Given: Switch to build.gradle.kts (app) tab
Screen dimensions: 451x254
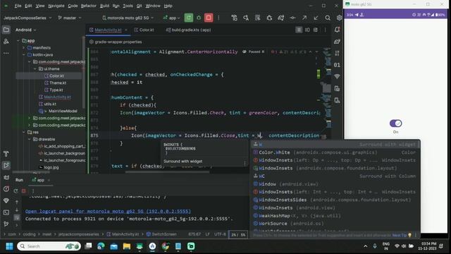Looking at the screenshot, I should (x=189, y=30).
